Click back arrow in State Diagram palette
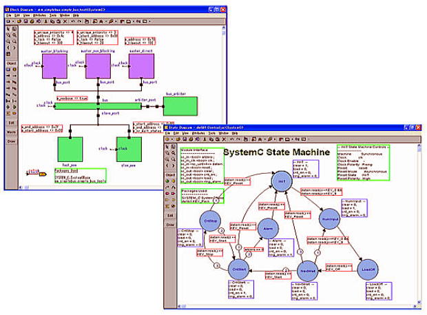The image size is (427, 315). coord(167,165)
